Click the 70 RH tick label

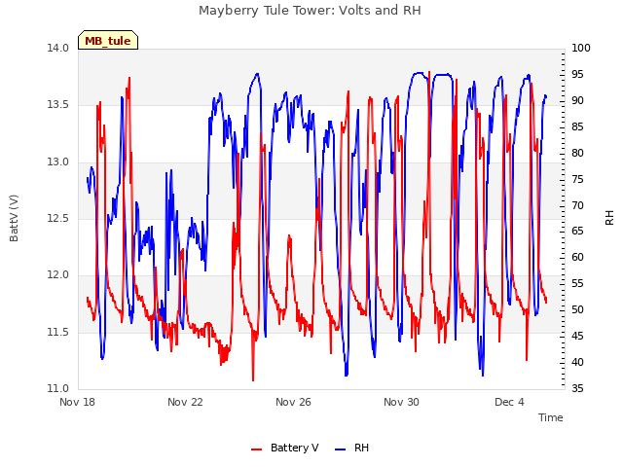pos(577,205)
